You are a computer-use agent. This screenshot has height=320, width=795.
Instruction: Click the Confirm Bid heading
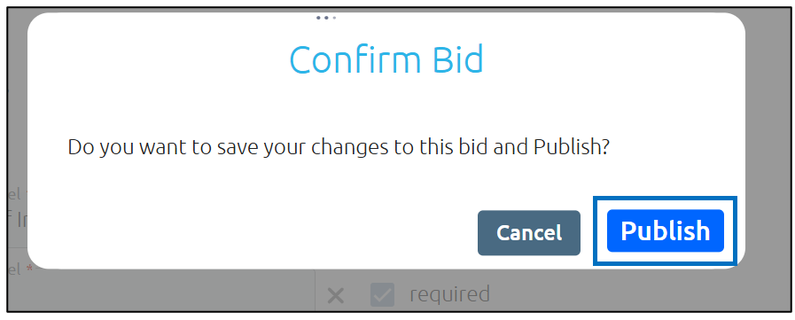386,59
